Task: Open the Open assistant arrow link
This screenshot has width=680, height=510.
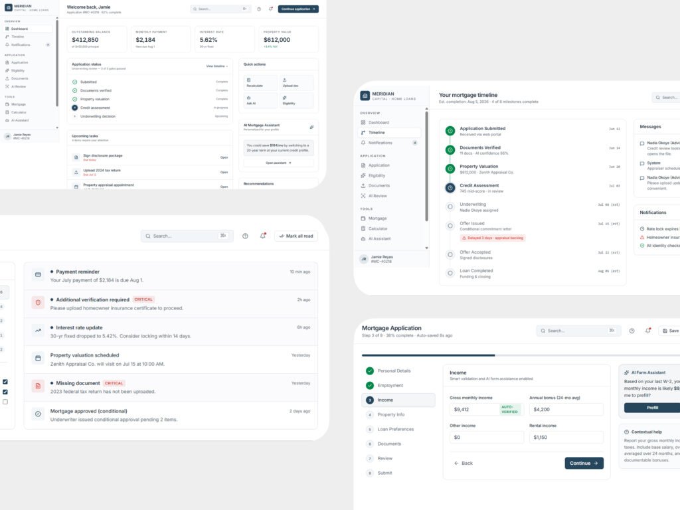Action: (278, 163)
